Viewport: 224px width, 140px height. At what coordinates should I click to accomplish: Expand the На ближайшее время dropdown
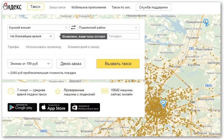point(31,36)
